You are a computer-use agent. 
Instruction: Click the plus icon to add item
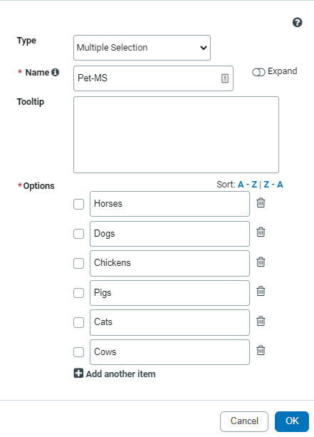(78, 373)
